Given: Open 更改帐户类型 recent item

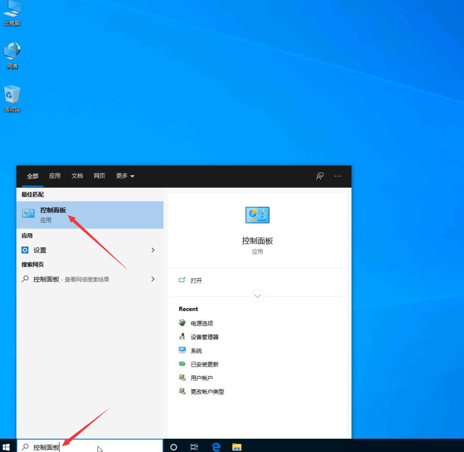Looking at the screenshot, I should pos(202,391).
